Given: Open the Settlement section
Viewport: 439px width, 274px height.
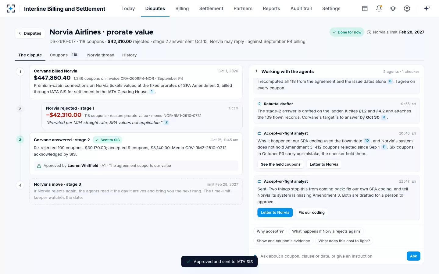Looking at the screenshot, I should [x=211, y=9].
